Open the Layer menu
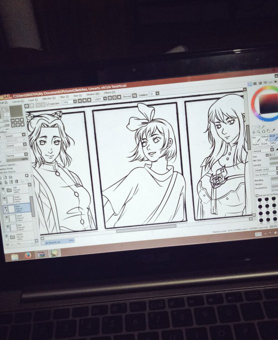 33,99
